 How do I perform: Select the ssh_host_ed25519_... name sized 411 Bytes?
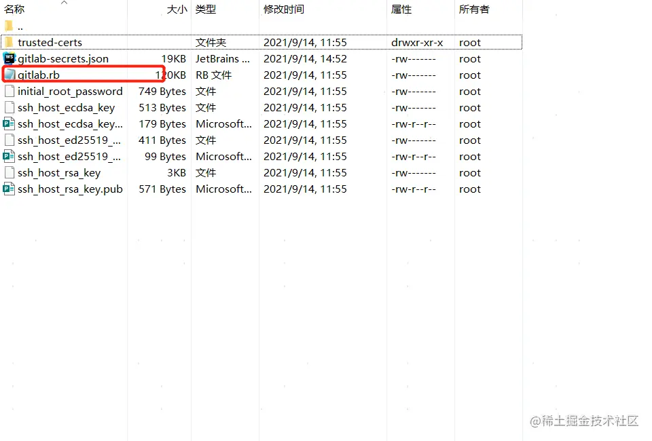tap(69, 140)
